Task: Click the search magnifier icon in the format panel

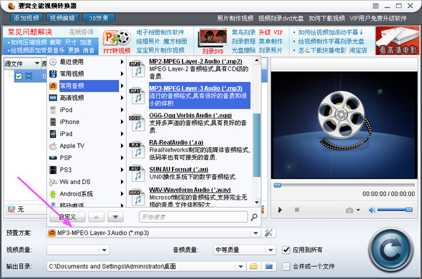Action: click(253, 217)
